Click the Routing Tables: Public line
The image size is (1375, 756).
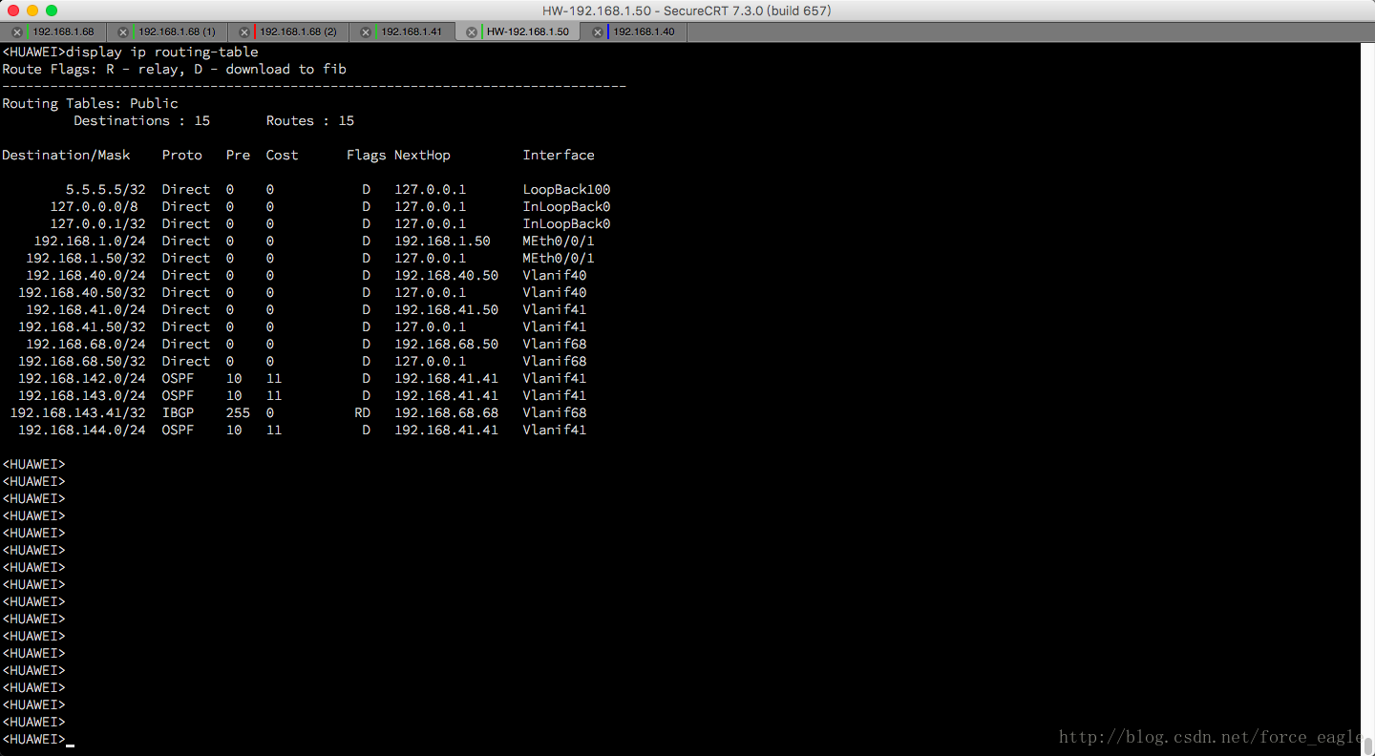90,103
